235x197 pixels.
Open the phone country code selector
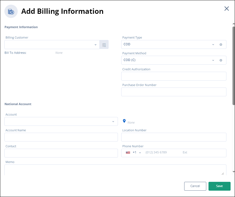click(140, 153)
